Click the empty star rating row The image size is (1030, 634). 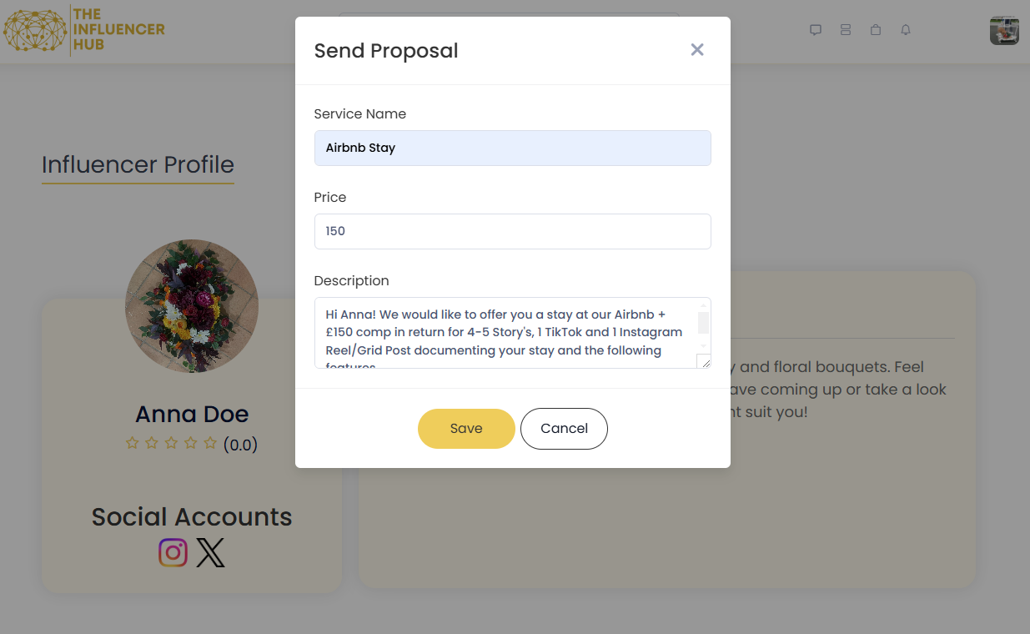click(171, 443)
